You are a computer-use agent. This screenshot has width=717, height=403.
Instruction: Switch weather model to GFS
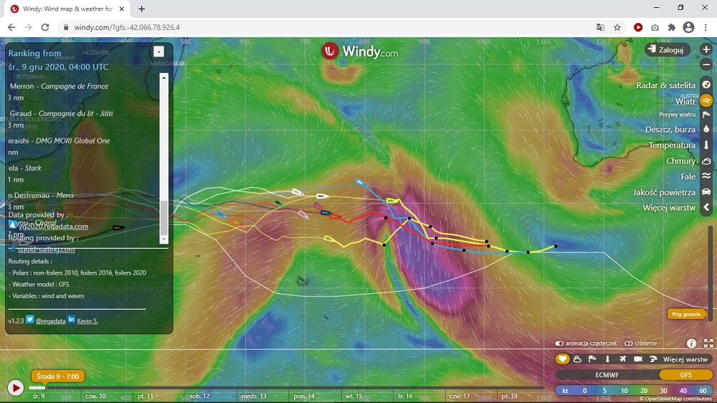(x=685, y=374)
